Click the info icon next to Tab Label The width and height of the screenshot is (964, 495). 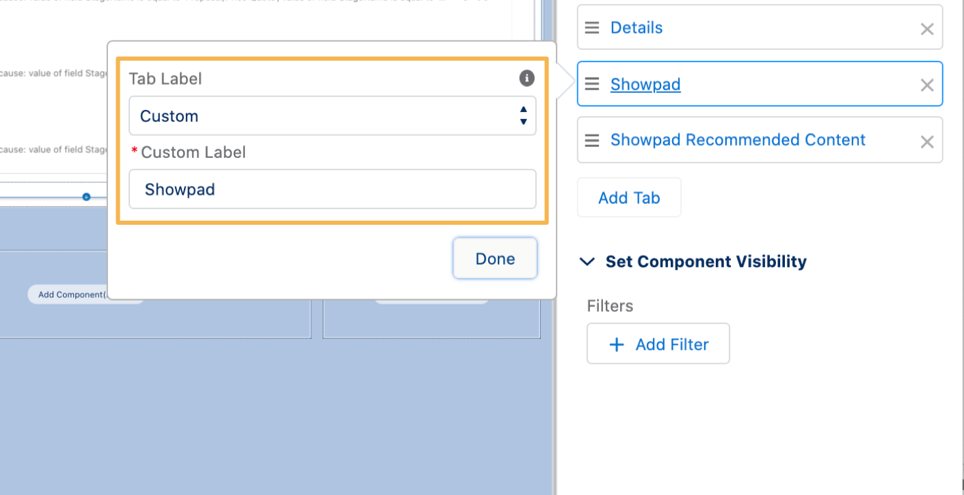pos(526,78)
